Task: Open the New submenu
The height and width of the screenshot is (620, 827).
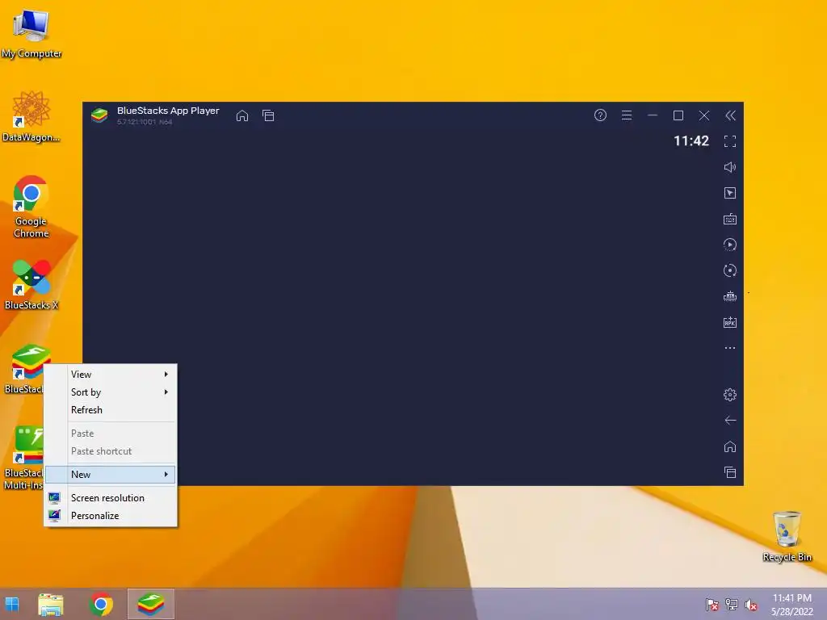Action: pos(110,475)
